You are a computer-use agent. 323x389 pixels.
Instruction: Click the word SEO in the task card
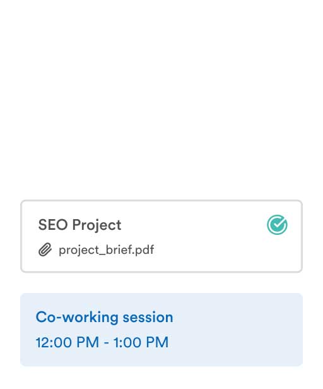[53, 225]
